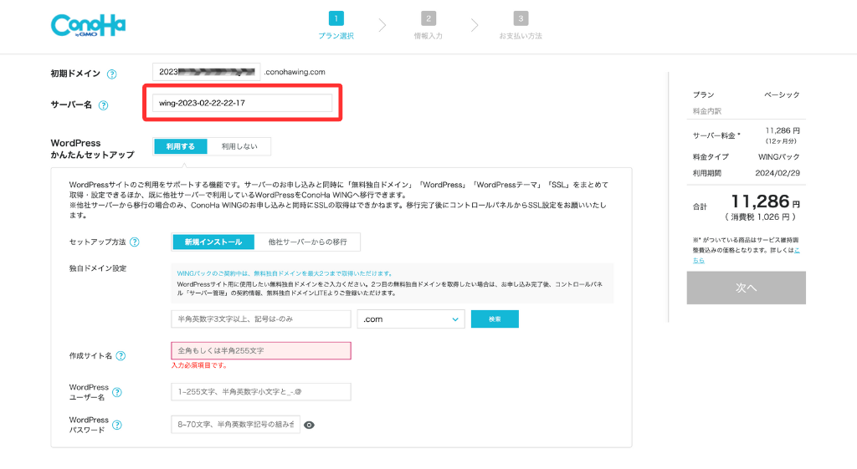
Task: Focus the WordPress ユーザー名 input field
Action: coord(261,391)
